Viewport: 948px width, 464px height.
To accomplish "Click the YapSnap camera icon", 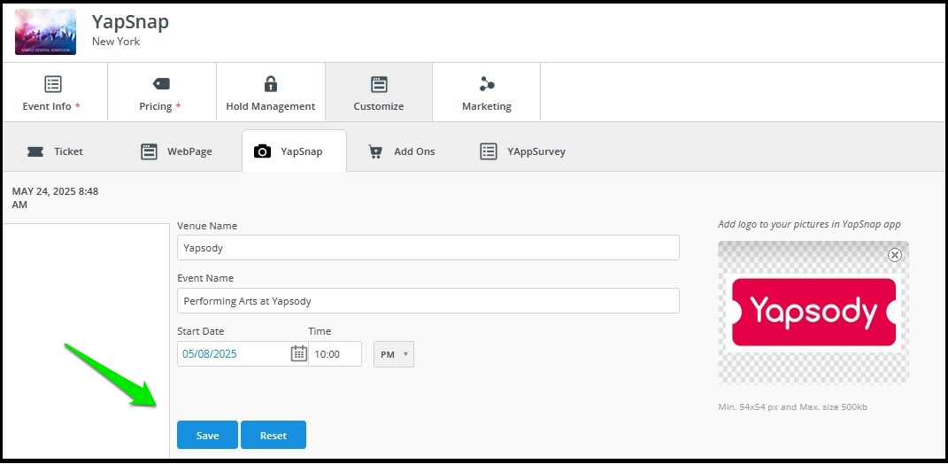I will tap(262, 151).
